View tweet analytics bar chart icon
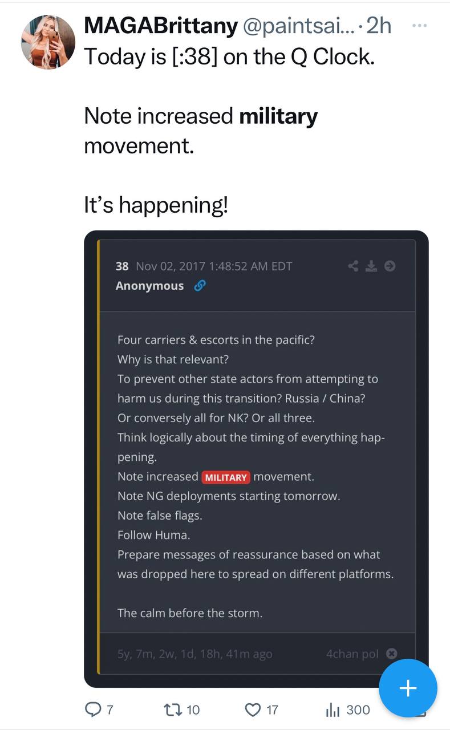450x730 pixels. [x=333, y=709]
